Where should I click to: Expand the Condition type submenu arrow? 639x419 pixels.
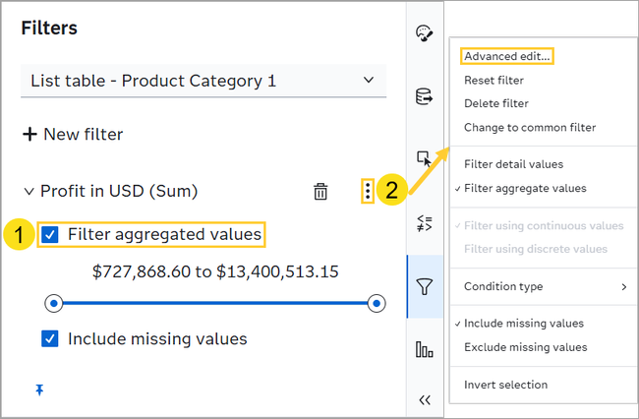(x=624, y=287)
